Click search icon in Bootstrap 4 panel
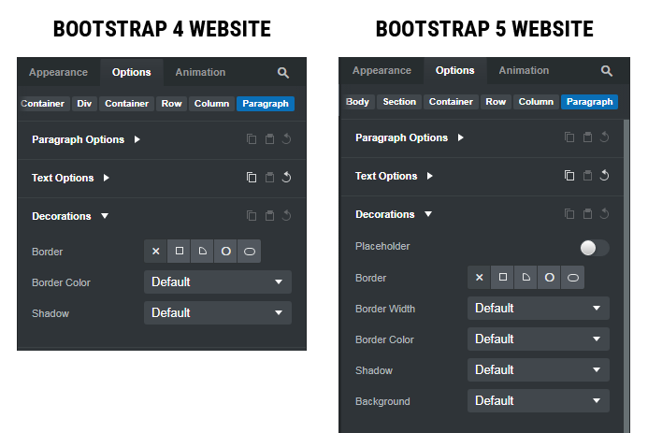Screen dimensions: 648x433 283,73
